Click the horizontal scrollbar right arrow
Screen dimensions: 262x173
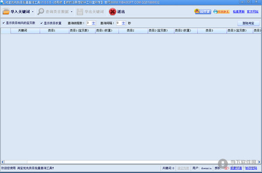coord(259,162)
